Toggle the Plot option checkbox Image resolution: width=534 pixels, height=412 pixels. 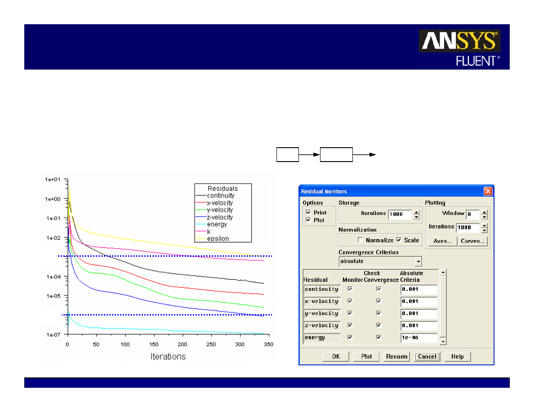click(308, 220)
